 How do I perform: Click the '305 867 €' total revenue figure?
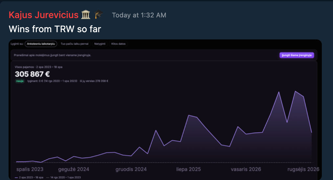(x=32, y=74)
